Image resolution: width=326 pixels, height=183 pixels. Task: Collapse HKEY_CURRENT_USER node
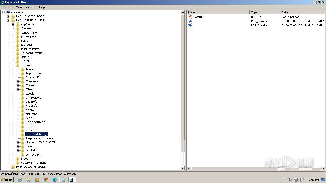point(8,20)
